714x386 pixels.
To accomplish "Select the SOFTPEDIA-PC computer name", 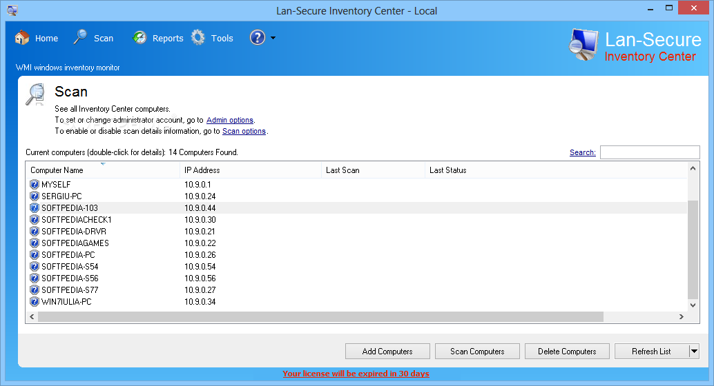I will [68, 254].
